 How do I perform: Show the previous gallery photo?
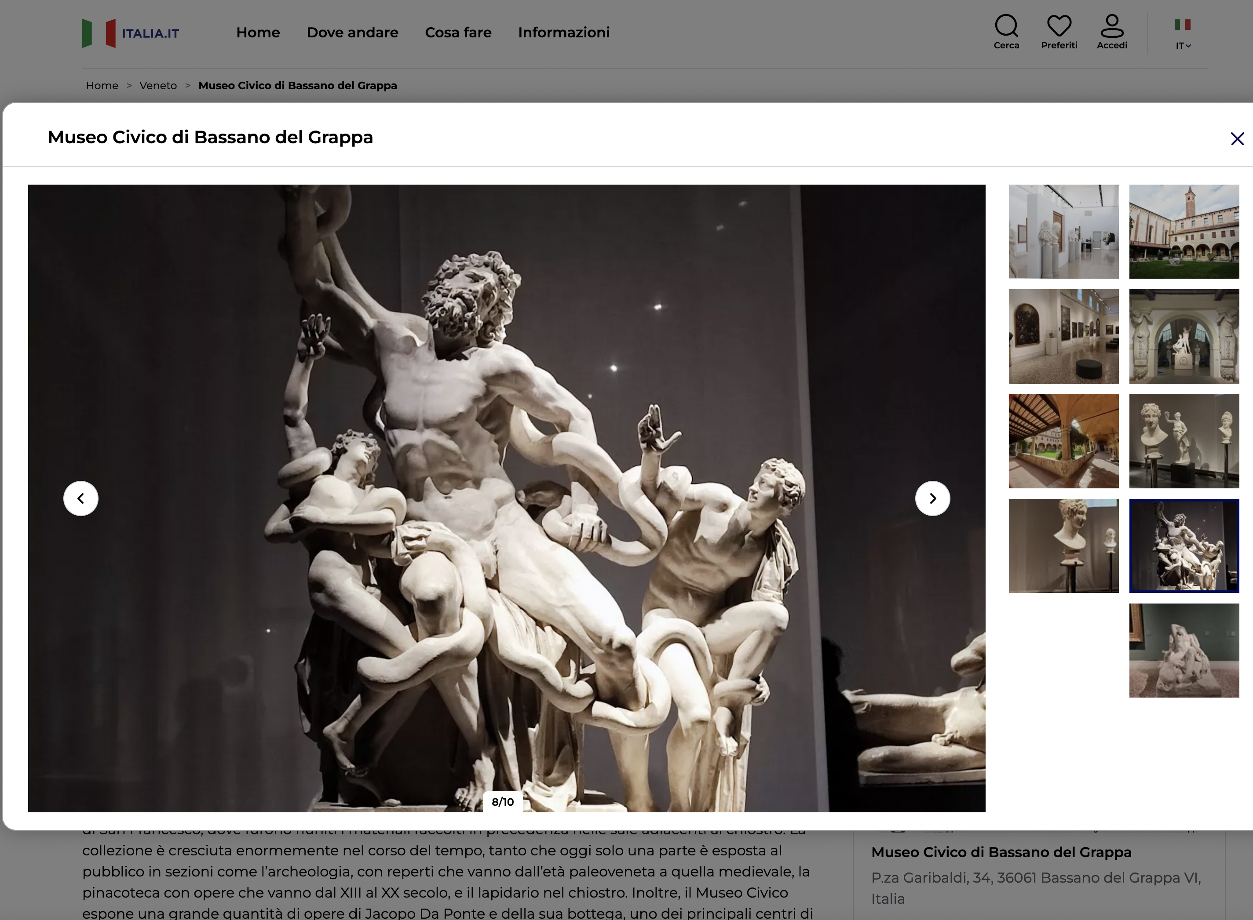point(81,498)
